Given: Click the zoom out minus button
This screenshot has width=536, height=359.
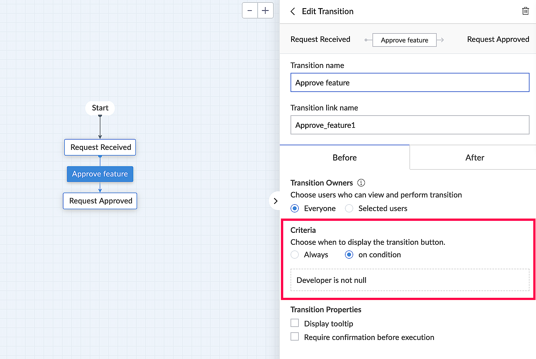Looking at the screenshot, I should (x=249, y=11).
